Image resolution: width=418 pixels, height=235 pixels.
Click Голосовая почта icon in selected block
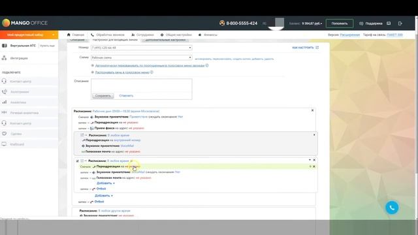click(94, 178)
